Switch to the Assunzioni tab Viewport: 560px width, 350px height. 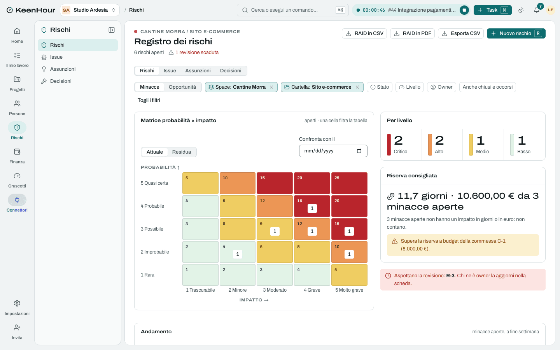[198, 71]
